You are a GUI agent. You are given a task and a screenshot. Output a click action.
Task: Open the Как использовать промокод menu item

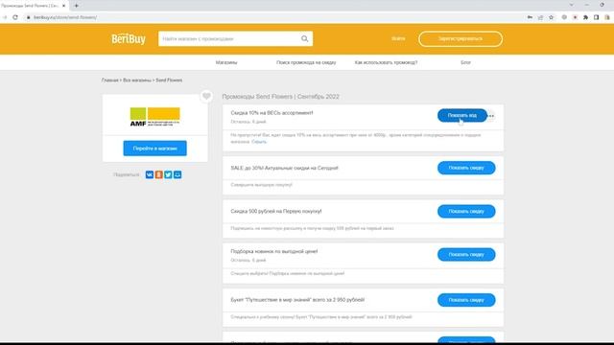pyautogui.click(x=386, y=62)
